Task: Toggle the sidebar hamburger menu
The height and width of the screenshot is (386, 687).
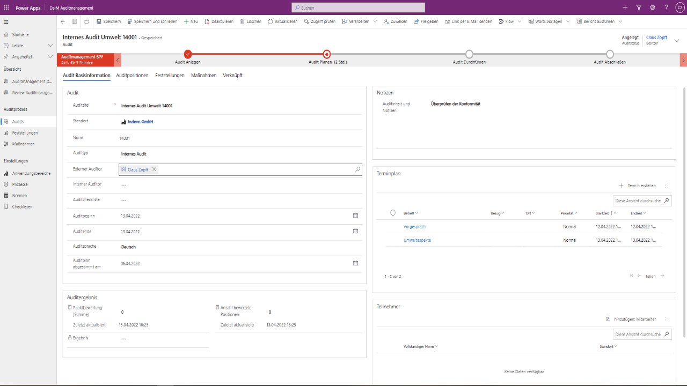Action: [6, 21]
